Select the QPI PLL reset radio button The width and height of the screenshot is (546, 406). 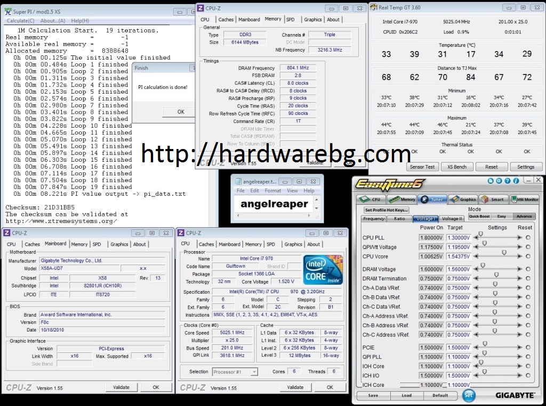coord(528,357)
